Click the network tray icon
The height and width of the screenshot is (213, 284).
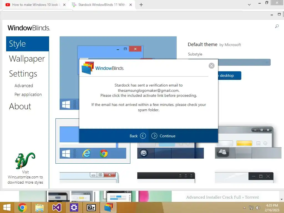251,208
